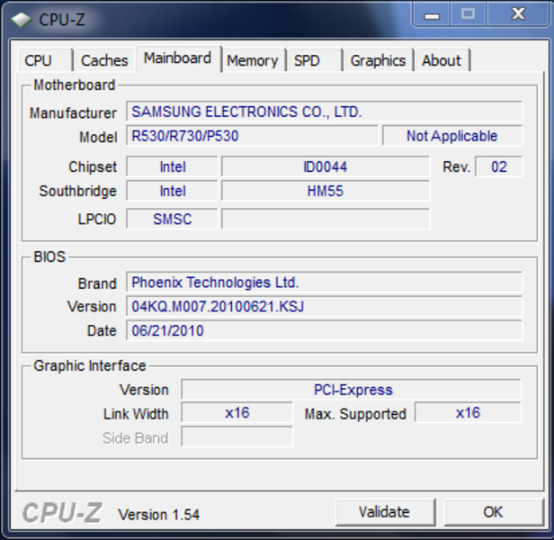The height and width of the screenshot is (540, 554).
Task: Click the Motherboard group heading
Action: [x=74, y=85]
